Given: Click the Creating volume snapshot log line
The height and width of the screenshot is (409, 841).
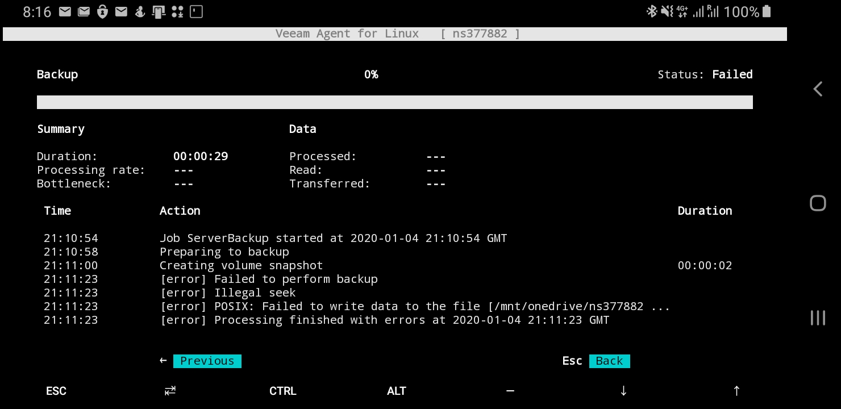Looking at the screenshot, I should point(241,265).
